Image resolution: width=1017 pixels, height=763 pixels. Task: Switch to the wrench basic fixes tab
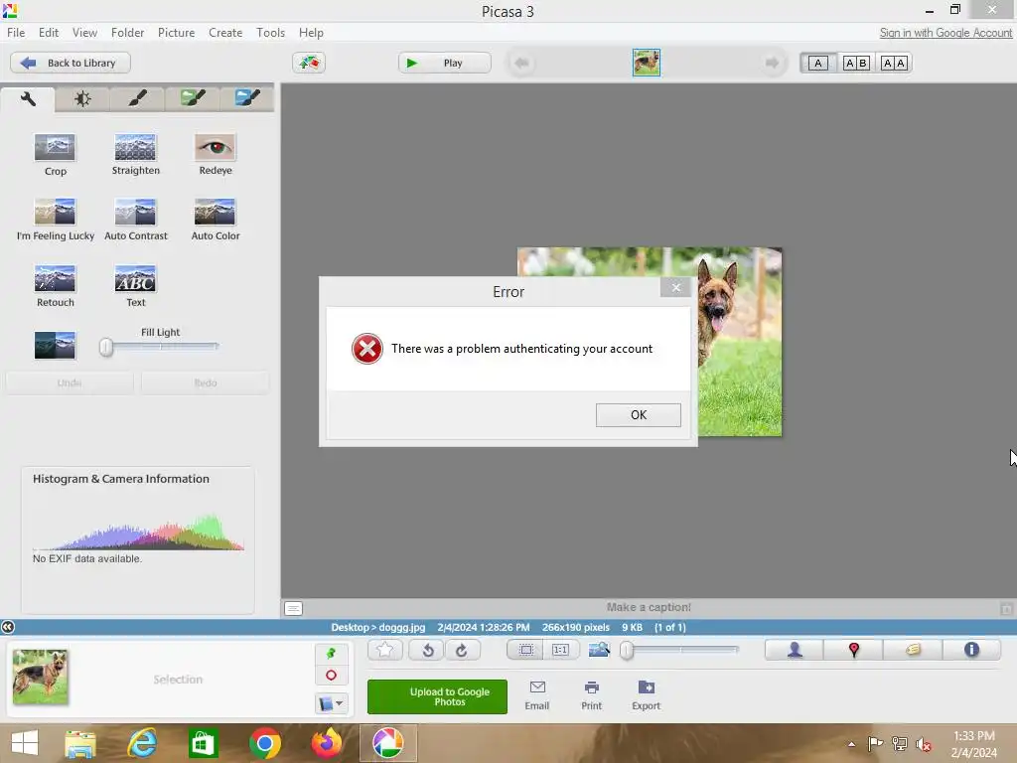click(x=28, y=98)
